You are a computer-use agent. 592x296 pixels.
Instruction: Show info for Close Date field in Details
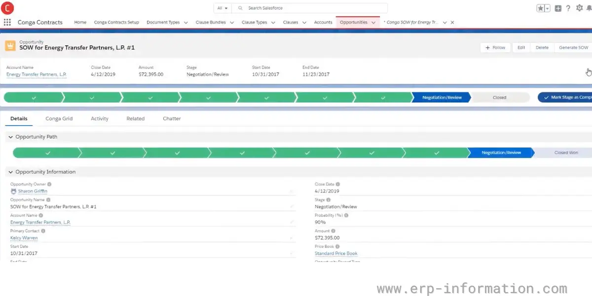point(338,185)
